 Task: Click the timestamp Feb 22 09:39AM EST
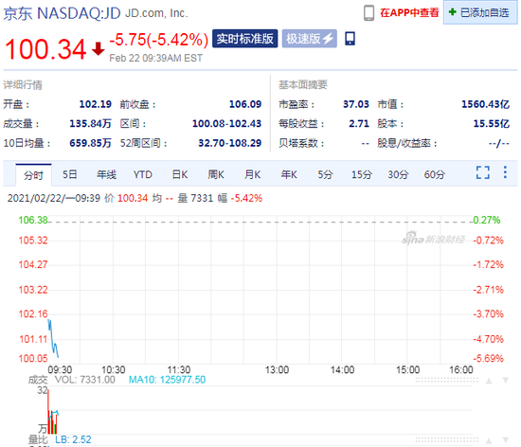coord(156,58)
